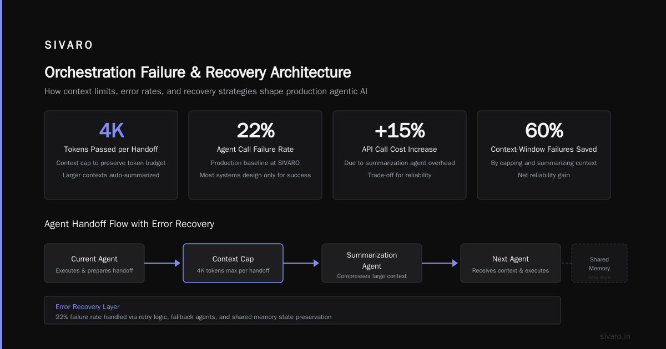Click arrow from Summarization Agent to Next Agent

pyautogui.click(x=441, y=263)
